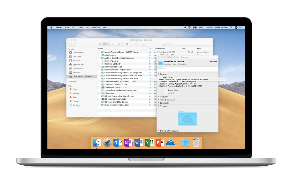
Task: Open Word from the Dock
Action: 139,143
